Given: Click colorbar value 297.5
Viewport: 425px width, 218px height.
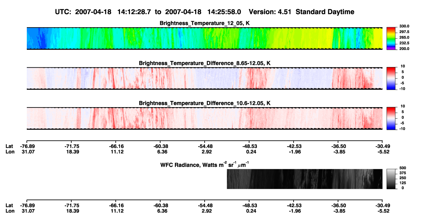Looking at the screenshot, I should tap(404, 32).
